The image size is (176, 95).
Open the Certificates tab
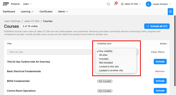[x=46, y=11]
